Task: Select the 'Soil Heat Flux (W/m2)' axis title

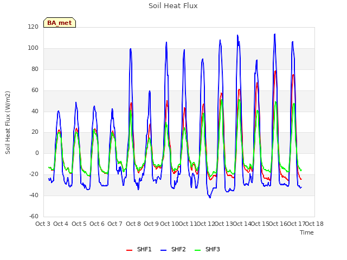Action: 8,122
